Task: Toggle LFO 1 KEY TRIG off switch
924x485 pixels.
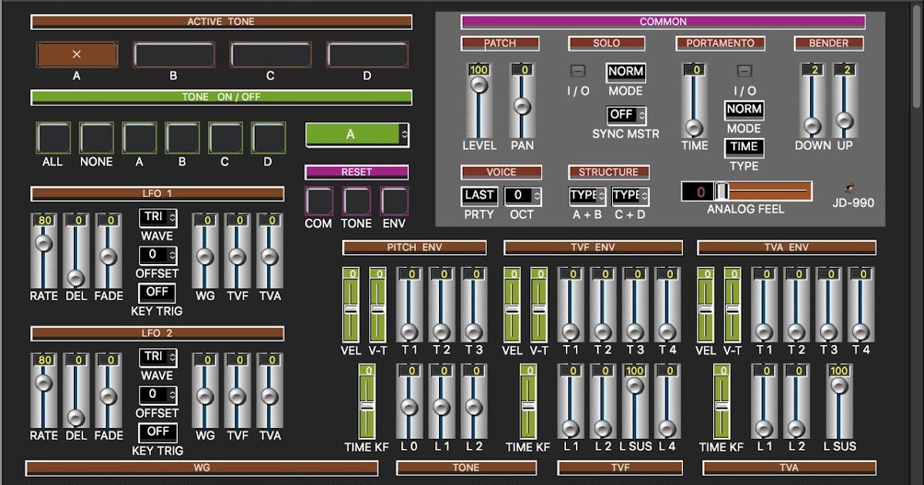Action: tap(156, 293)
